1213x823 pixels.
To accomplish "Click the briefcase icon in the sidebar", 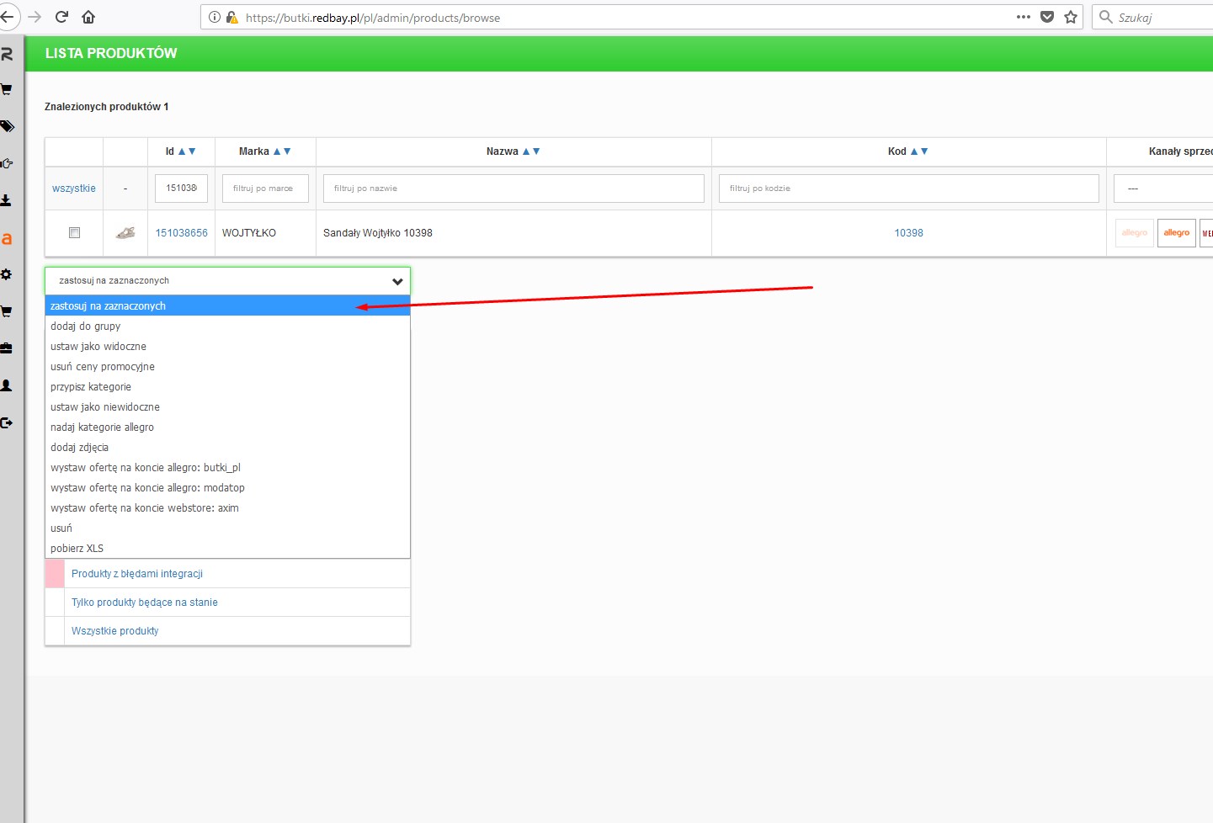I will tap(6, 348).
